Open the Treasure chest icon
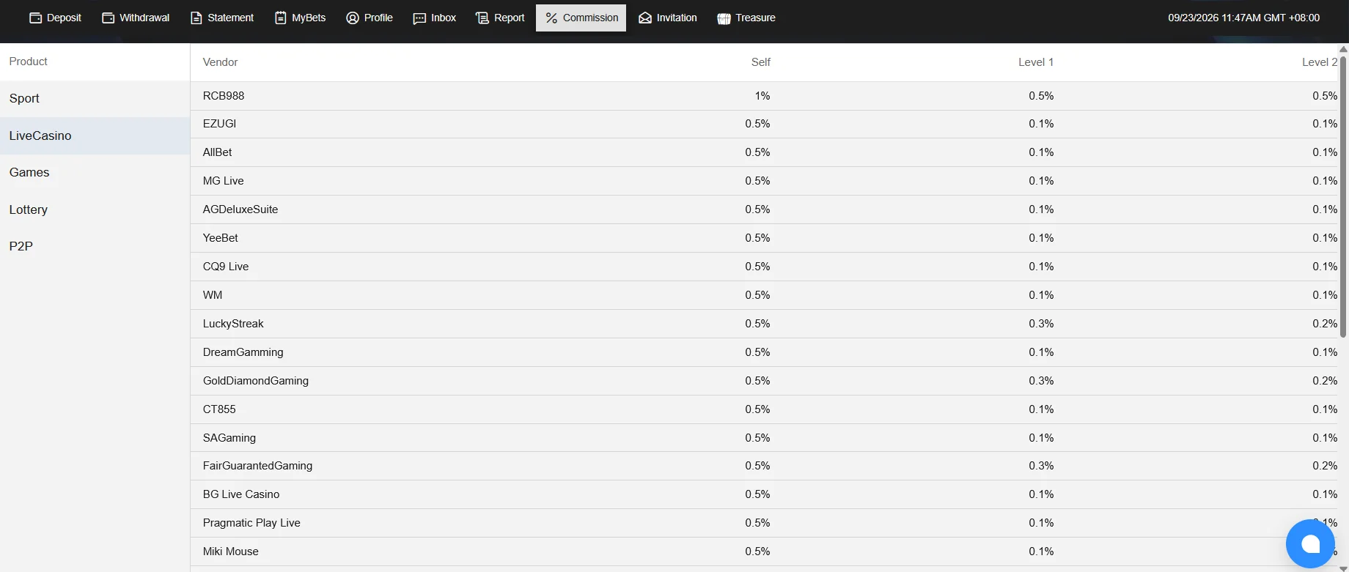Image resolution: width=1349 pixels, height=572 pixels. [724, 18]
